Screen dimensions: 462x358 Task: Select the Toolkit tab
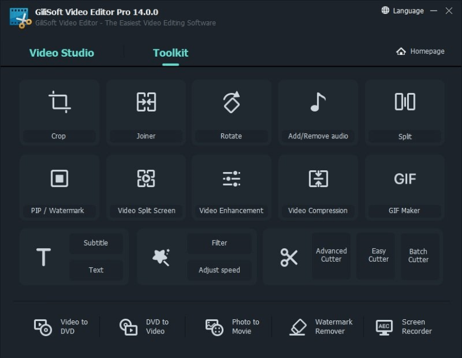point(171,53)
